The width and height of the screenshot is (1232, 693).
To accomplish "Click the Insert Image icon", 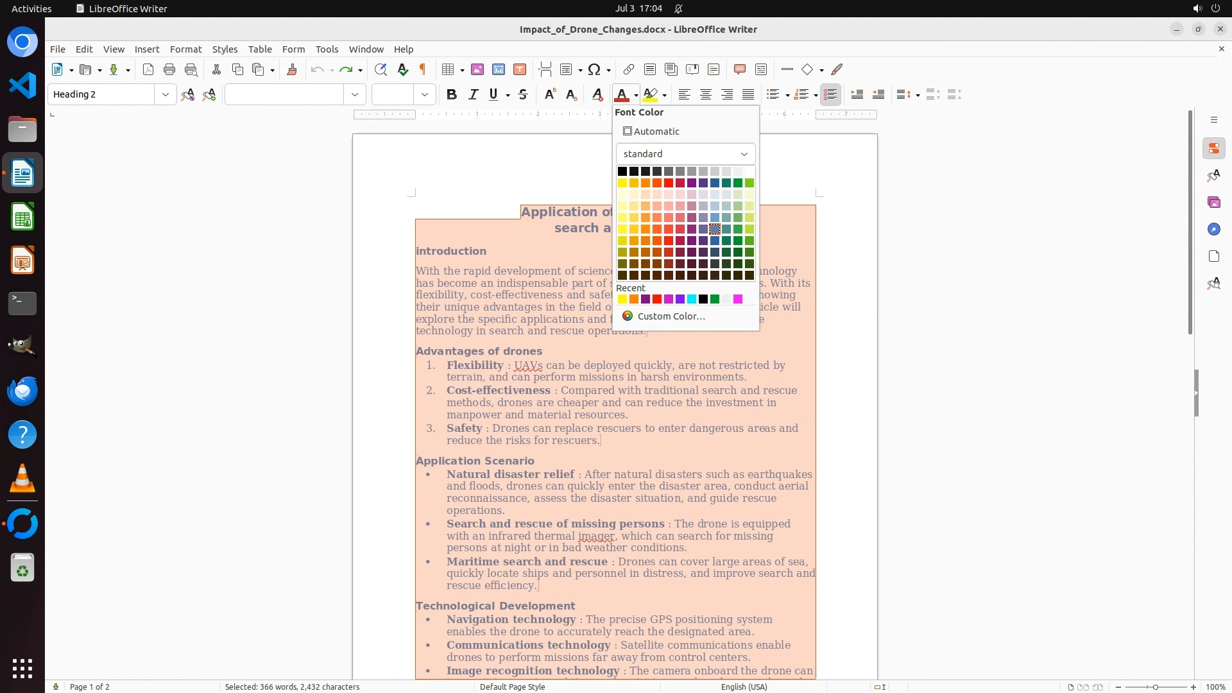I will click(477, 69).
